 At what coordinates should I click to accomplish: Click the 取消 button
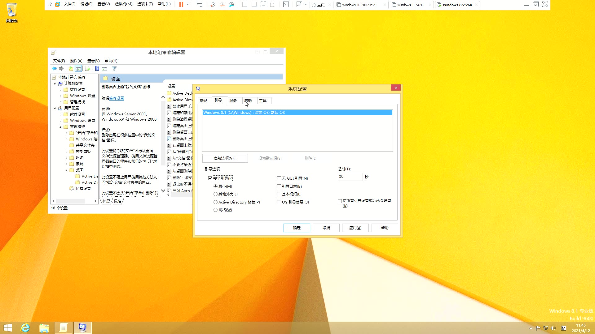[326, 228]
